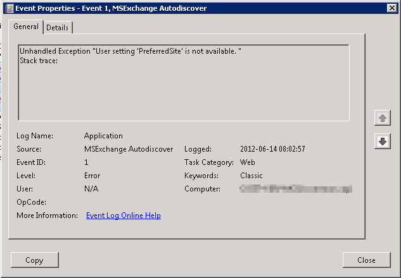Switch to the Details tab
This screenshot has width=401, height=278.
pyautogui.click(x=58, y=27)
